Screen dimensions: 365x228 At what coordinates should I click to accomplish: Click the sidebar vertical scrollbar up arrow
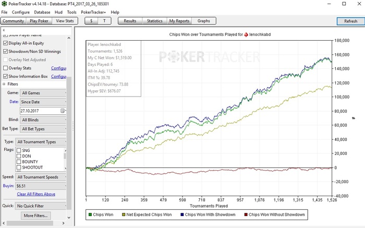point(69,38)
